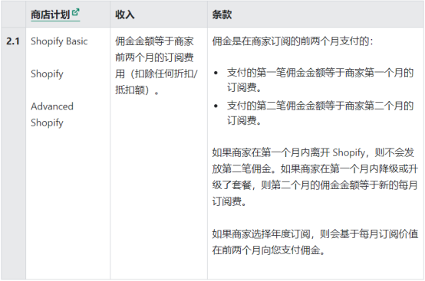Click the bullet about 第一笔佣金金额
The height and width of the screenshot is (281, 425).
click(x=320, y=80)
